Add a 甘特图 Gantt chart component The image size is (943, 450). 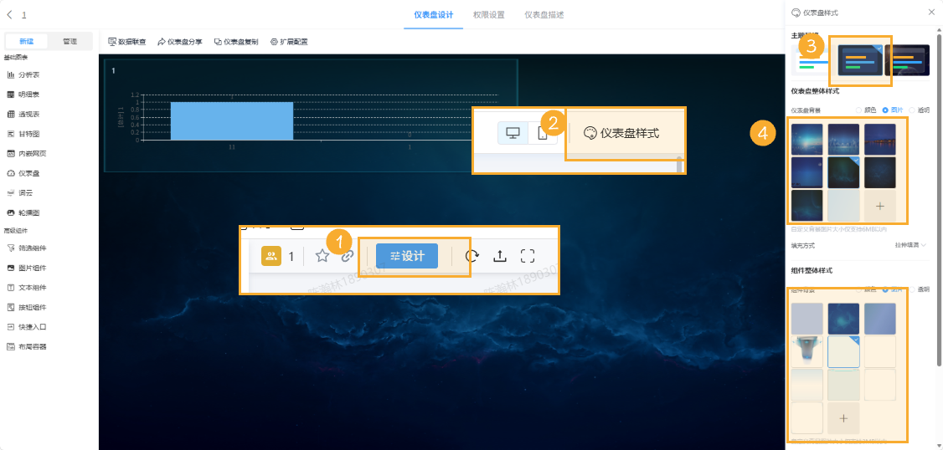point(23,134)
